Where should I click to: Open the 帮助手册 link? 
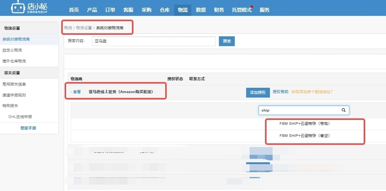pyautogui.click(x=28, y=128)
